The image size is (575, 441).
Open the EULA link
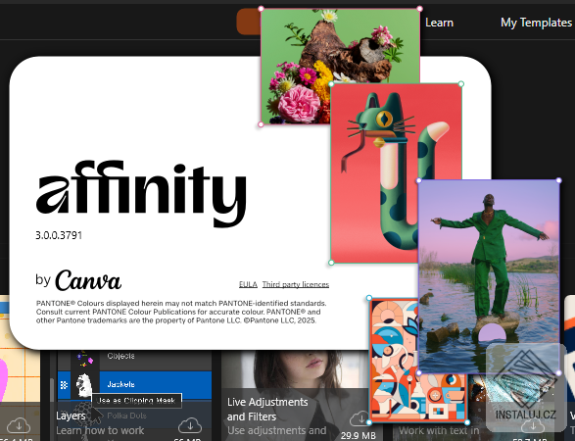coord(248,284)
